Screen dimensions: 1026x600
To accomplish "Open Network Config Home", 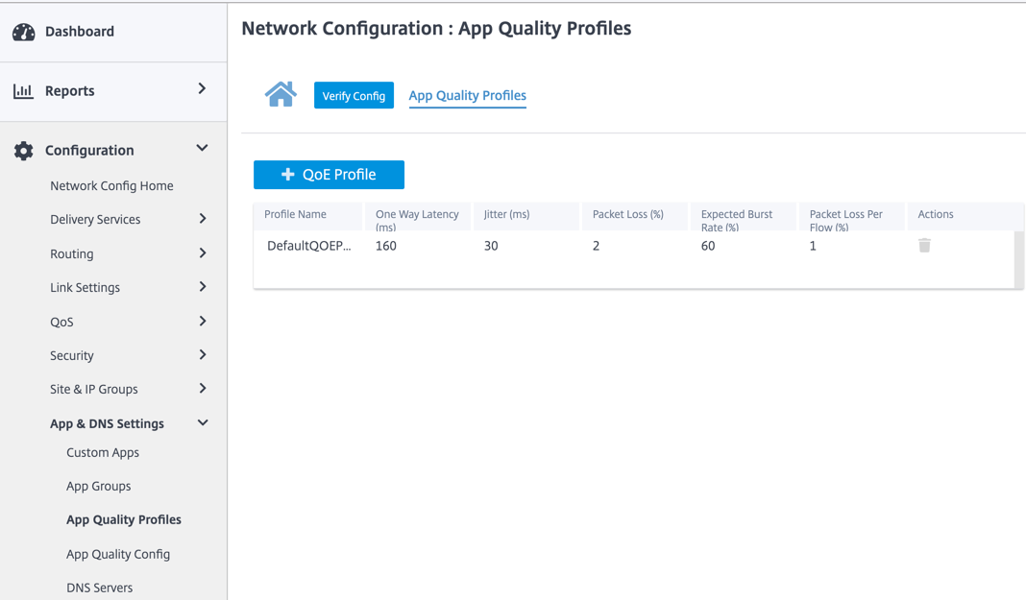I will coord(111,185).
